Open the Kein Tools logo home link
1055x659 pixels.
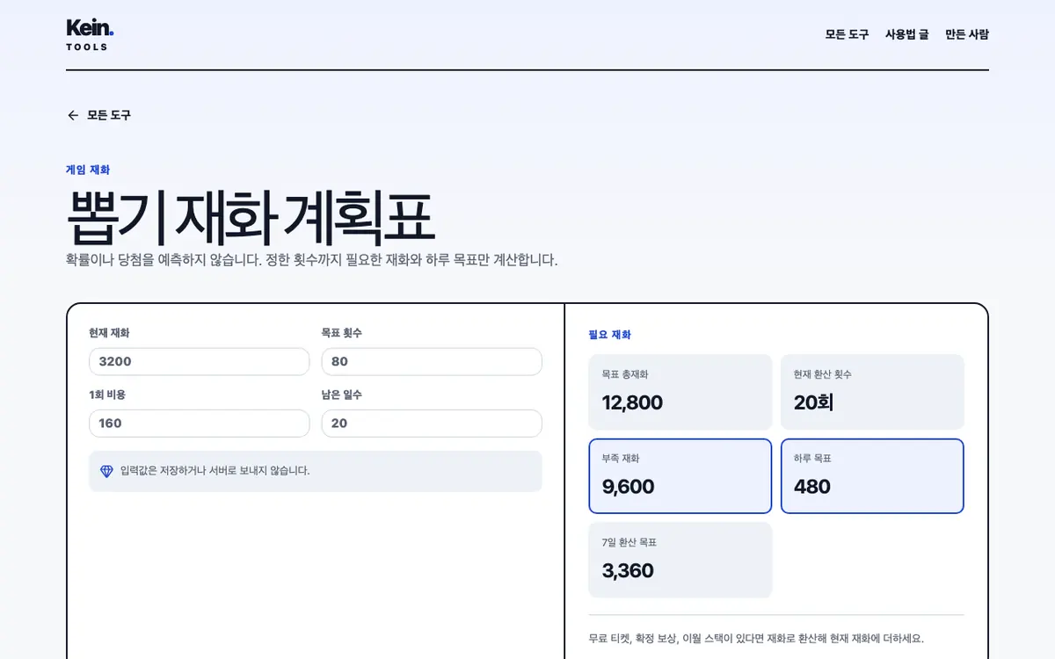click(90, 34)
